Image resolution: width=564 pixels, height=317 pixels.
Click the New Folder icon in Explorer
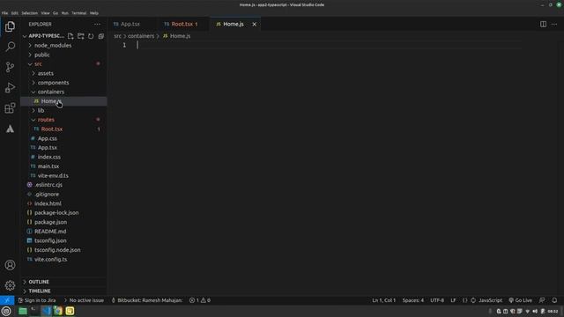tap(80, 36)
